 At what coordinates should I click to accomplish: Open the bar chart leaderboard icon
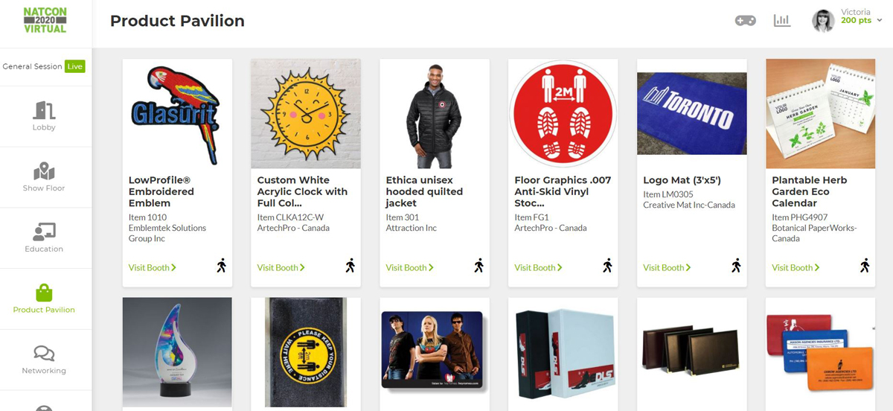pyautogui.click(x=781, y=21)
